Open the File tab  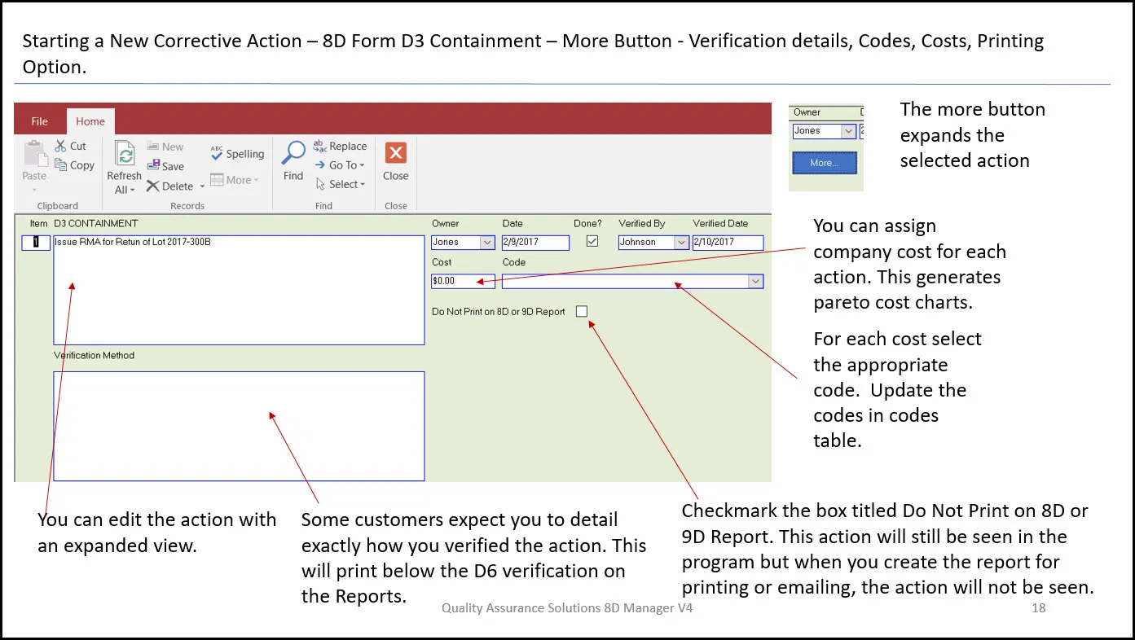pos(39,121)
